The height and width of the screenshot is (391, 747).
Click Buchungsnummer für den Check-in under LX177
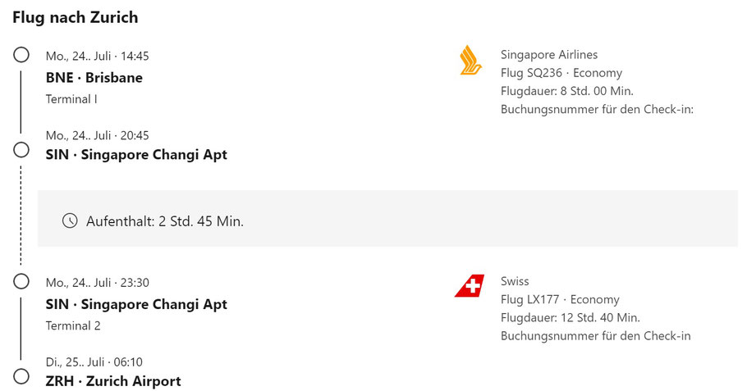click(x=595, y=336)
